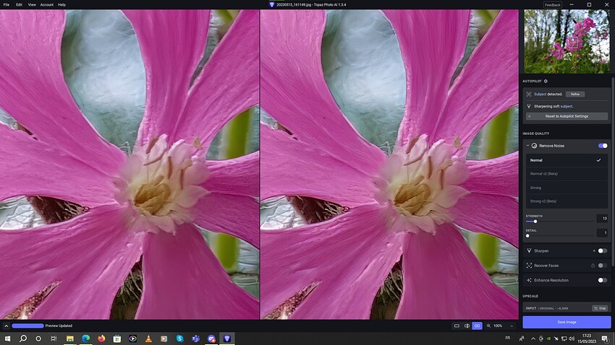Select side-by-side comparison view
This screenshot has height=345, width=615.
pos(477,326)
